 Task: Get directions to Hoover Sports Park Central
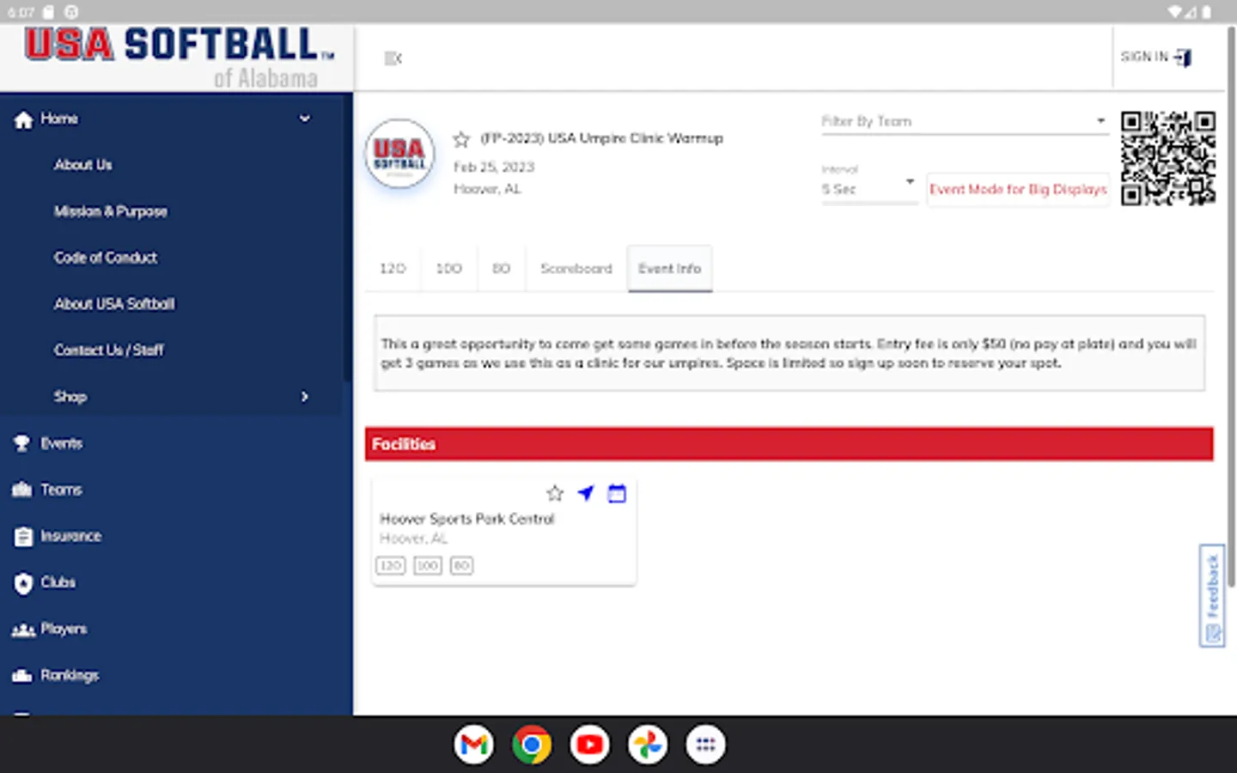click(586, 493)
